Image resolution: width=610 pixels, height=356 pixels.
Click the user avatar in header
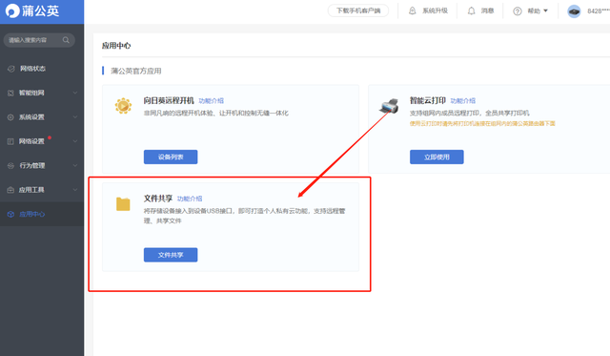point(574,11)
